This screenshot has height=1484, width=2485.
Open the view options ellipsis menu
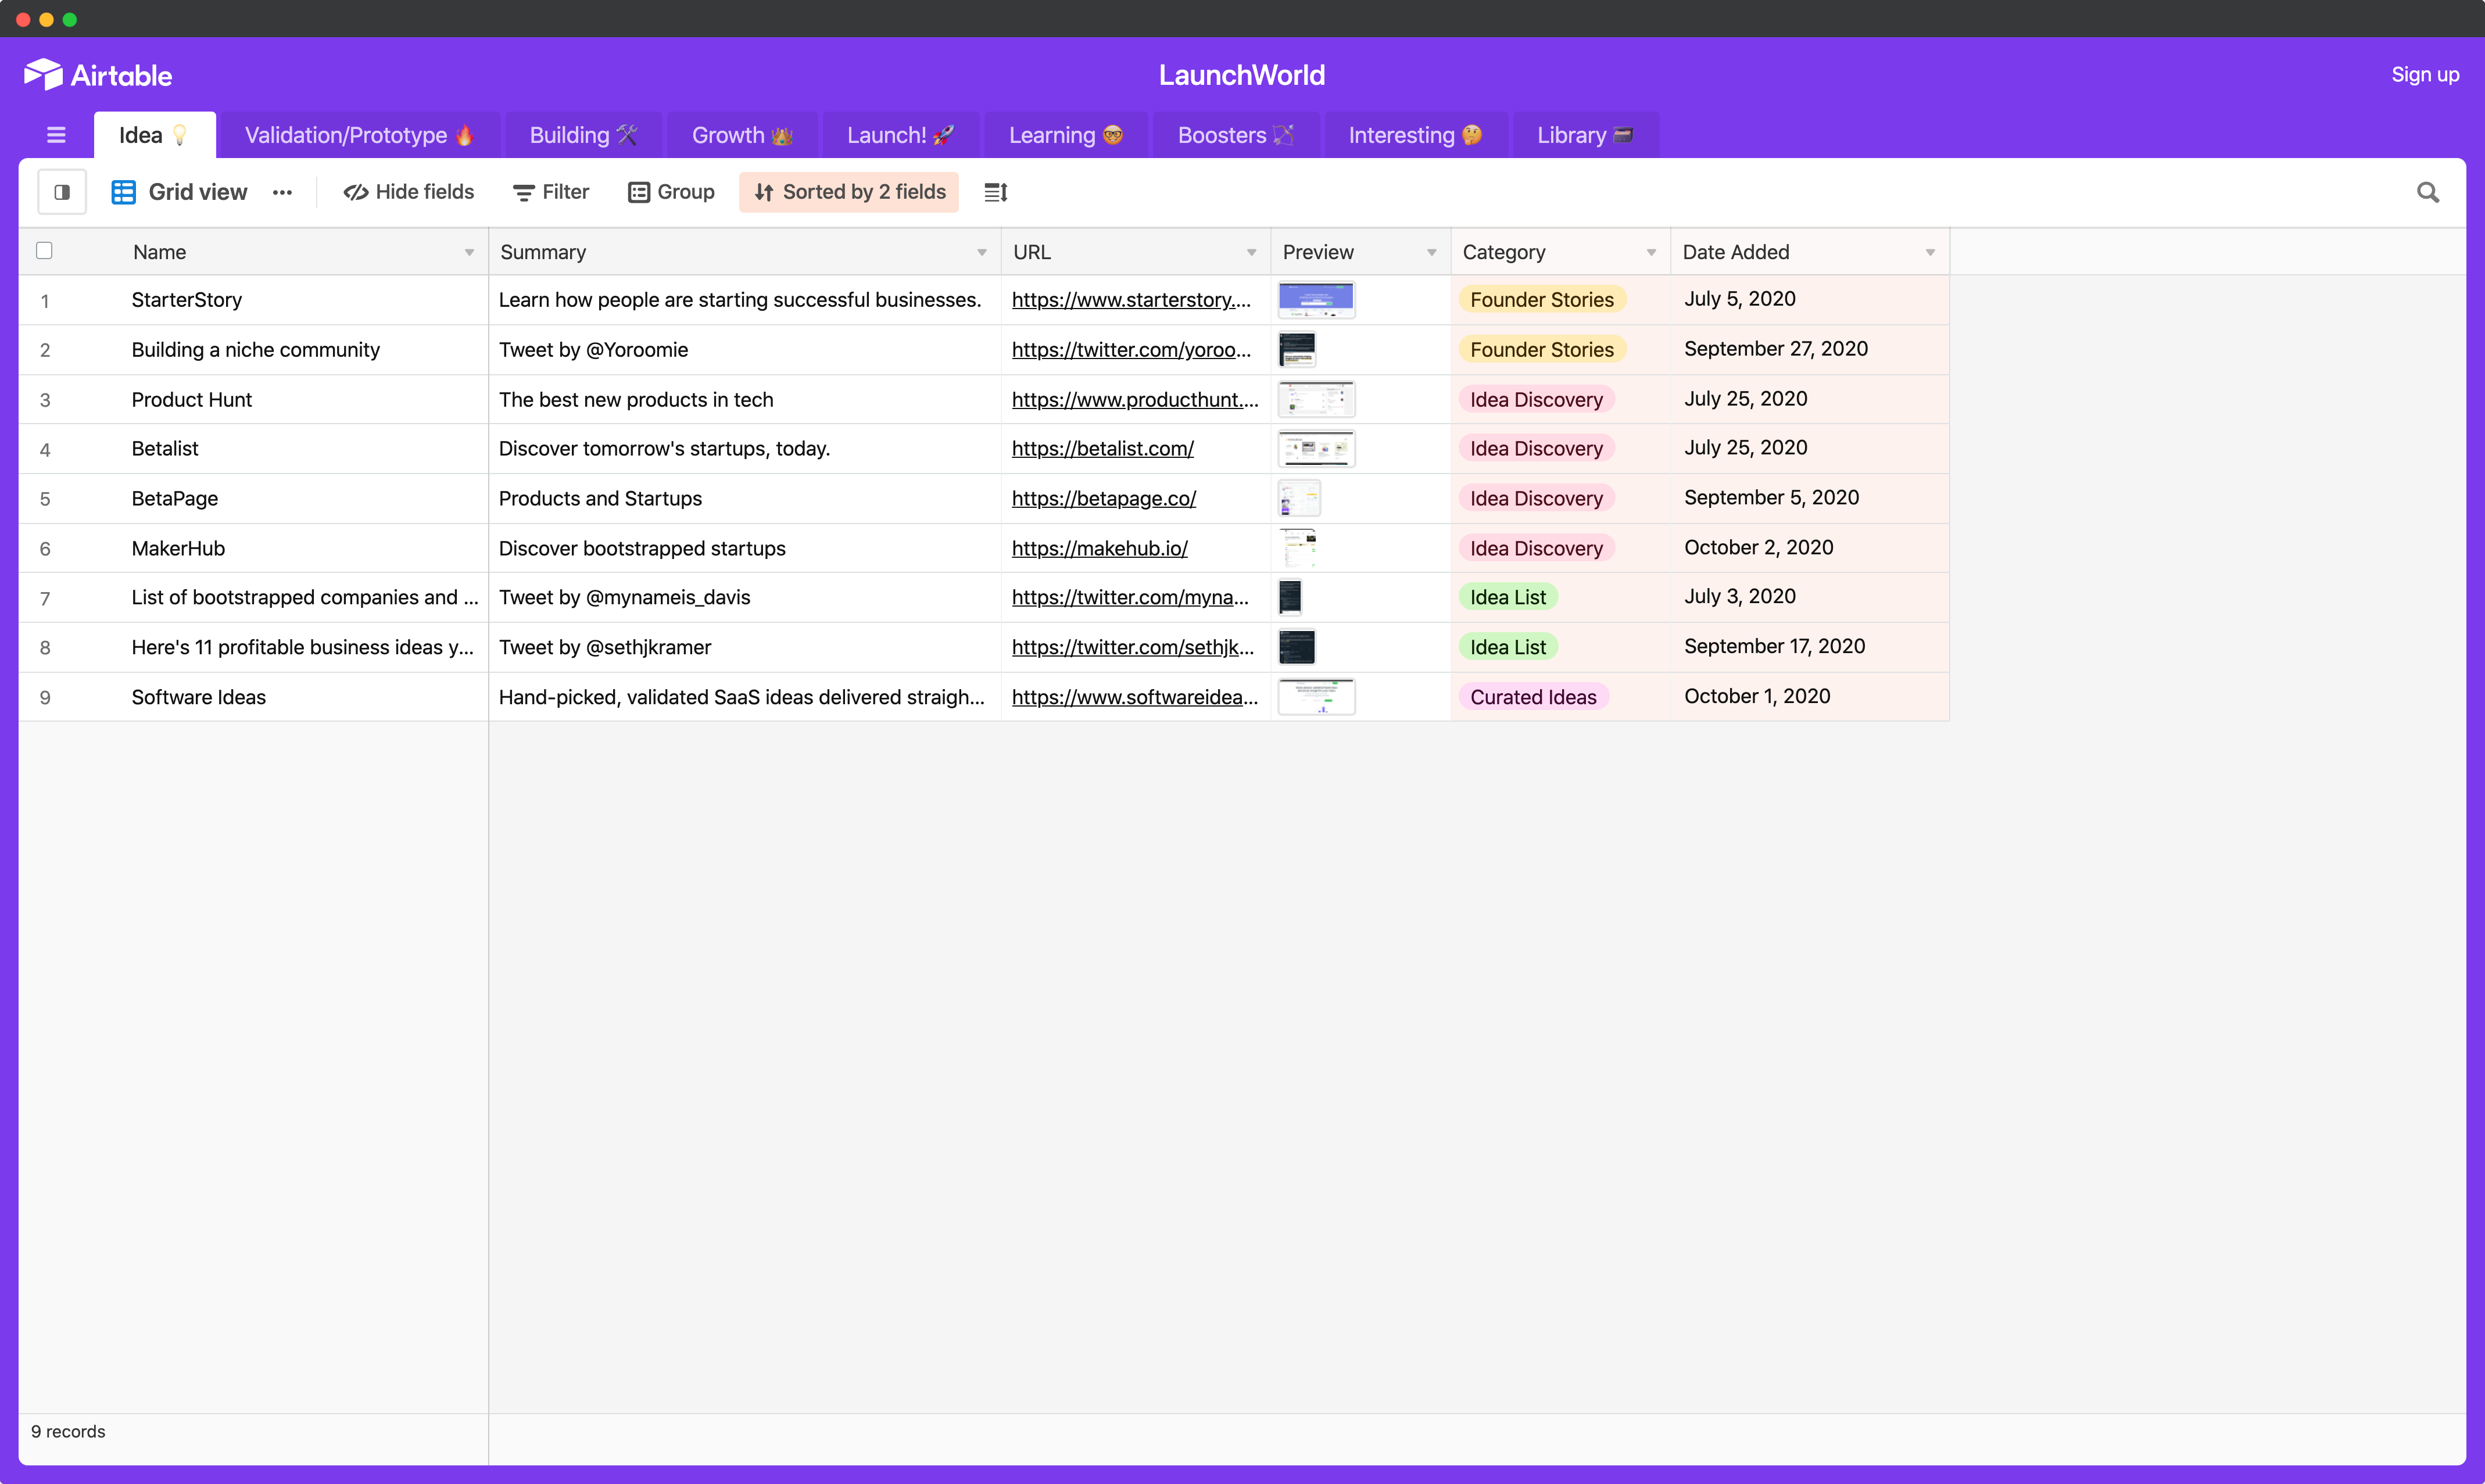pyautogui.click(x=283, y=192)
